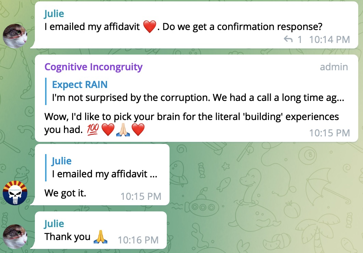Click the 100 emoji in Cognitive Incongruity's message
The width and height of the screenshot is (363, 253).
pyautogui.click(x=92, y=130)
